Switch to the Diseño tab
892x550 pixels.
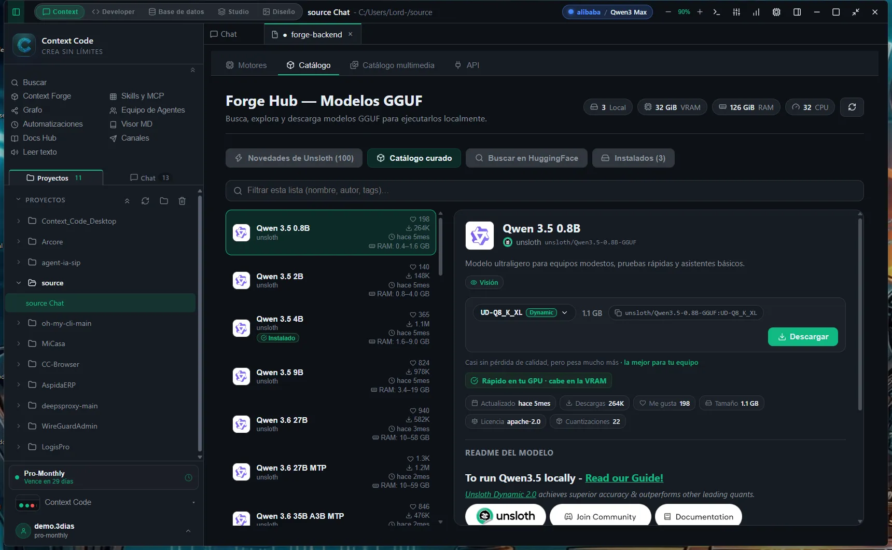[279, 12]
